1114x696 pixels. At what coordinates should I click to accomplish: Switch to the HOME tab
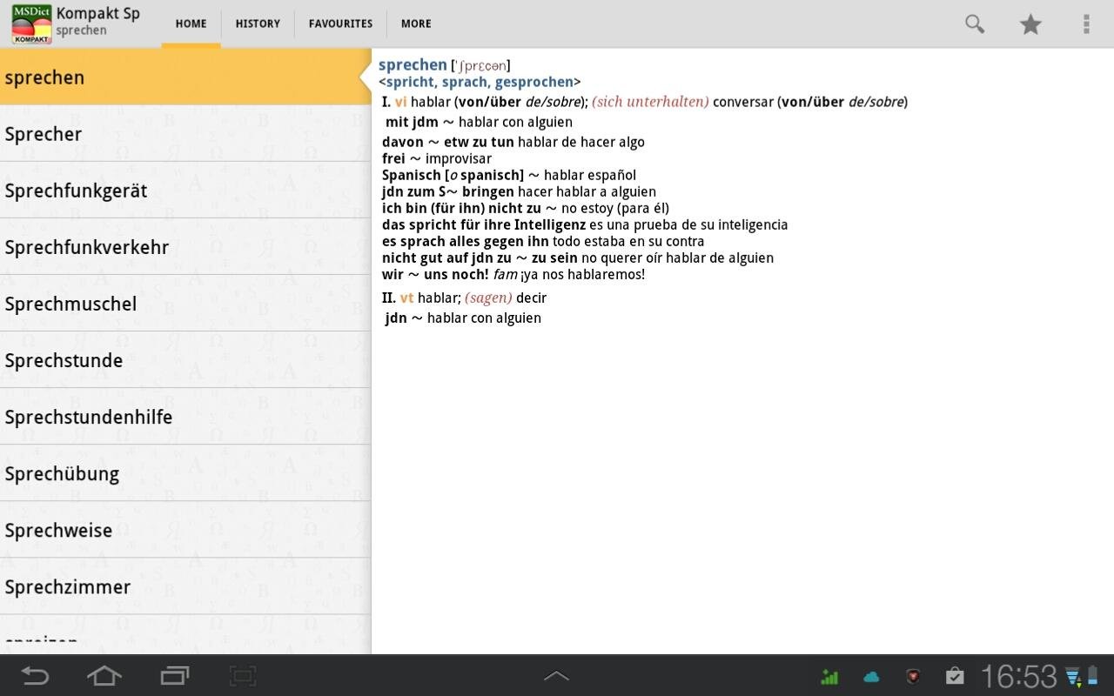coord(191,23)
